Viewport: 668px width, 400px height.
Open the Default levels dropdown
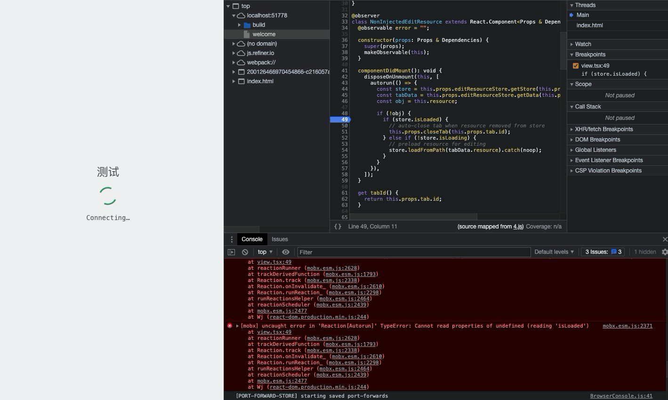554,252
